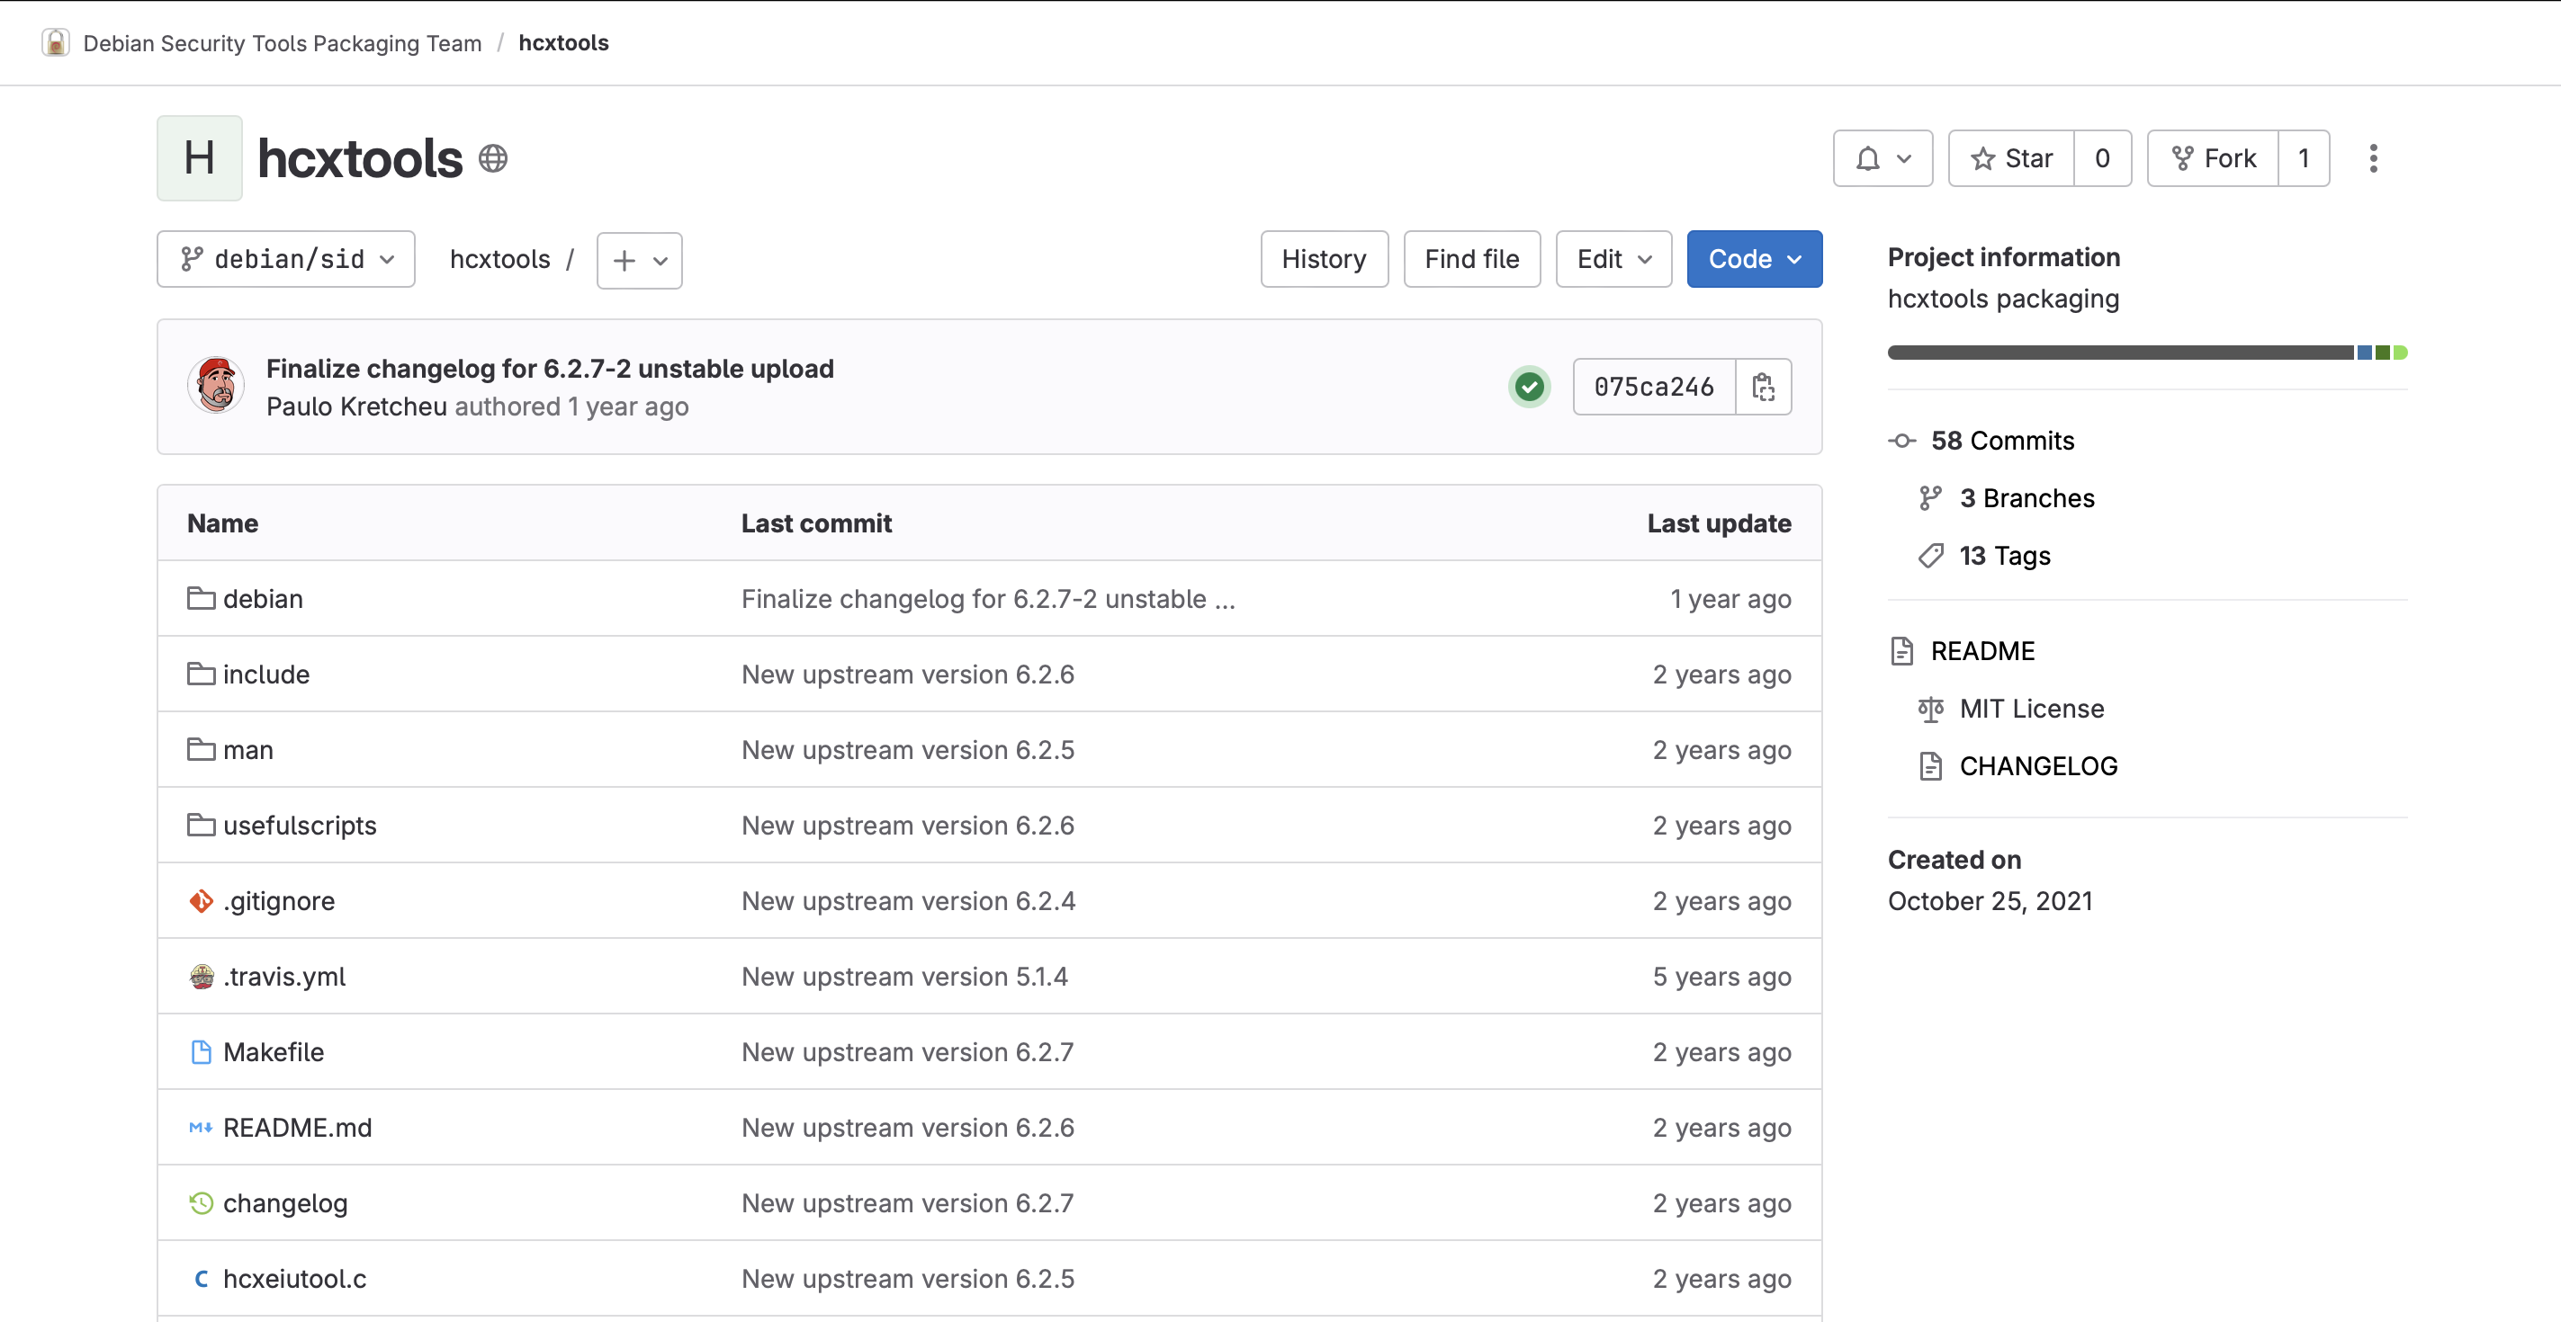This screenshot has width=2561, height=1322.
Task: Click the public visibility globe icon
Action: click(x=493, y=158)
